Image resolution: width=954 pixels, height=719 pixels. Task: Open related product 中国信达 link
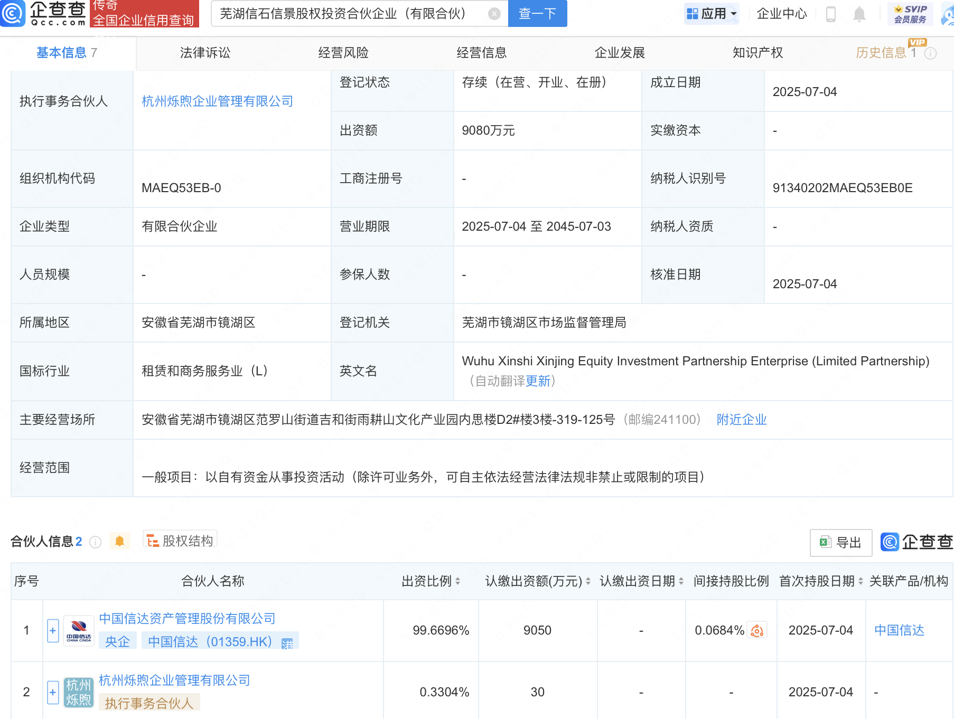pyautogui.click(x=899, y=630)
